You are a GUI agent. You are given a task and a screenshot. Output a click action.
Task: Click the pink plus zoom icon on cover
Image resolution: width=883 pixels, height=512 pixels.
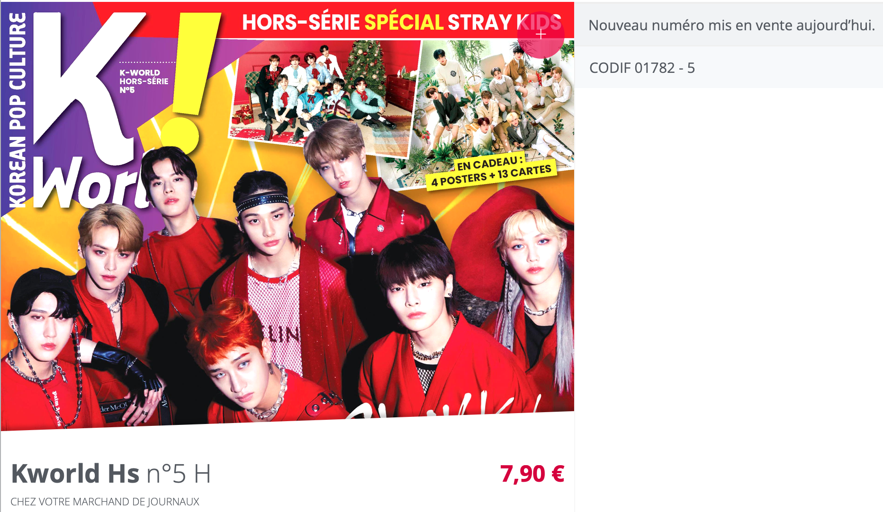(x=541, y=35)
